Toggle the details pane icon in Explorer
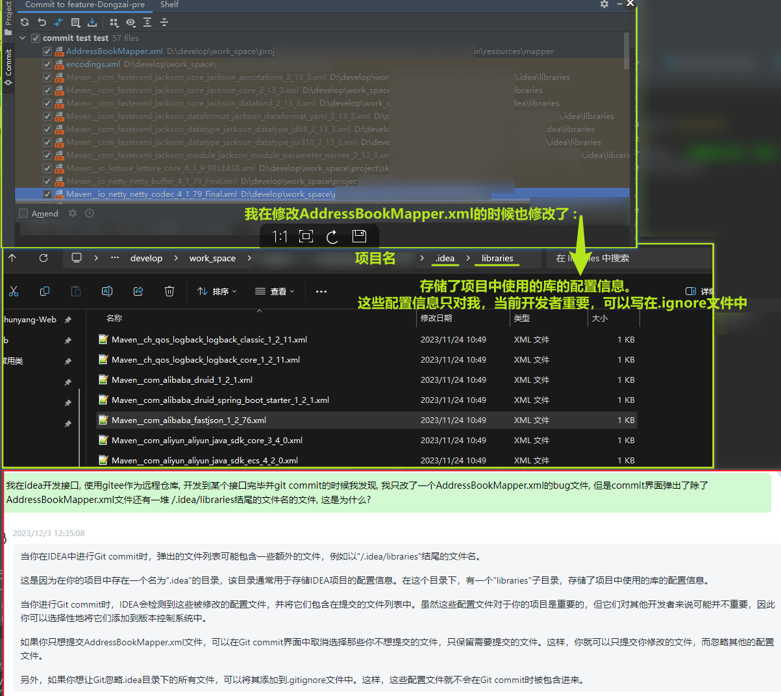 [691, 291]
